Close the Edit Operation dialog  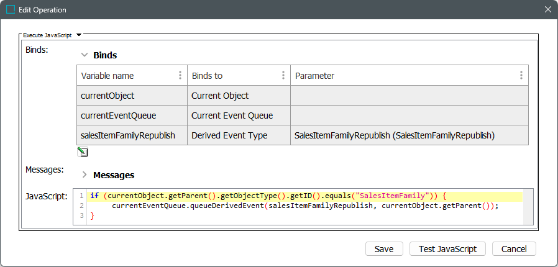547,10
